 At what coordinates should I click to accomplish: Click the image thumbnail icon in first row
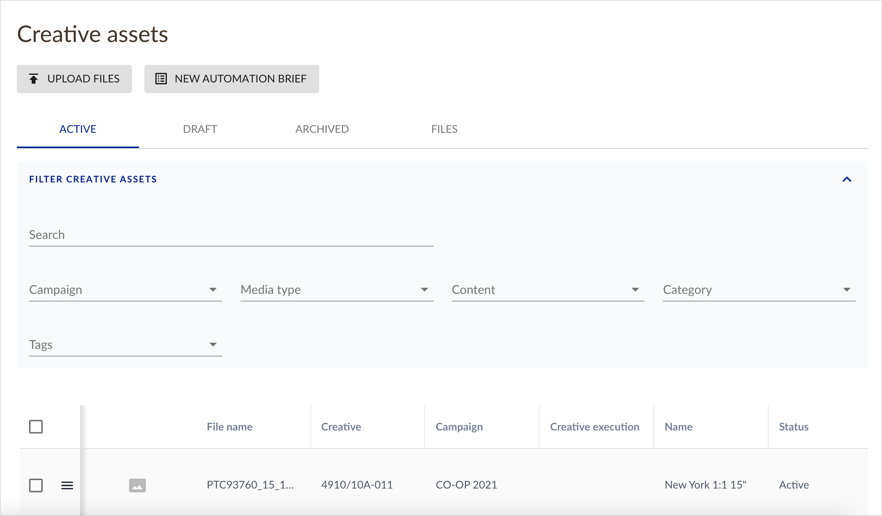click(137, 485)
